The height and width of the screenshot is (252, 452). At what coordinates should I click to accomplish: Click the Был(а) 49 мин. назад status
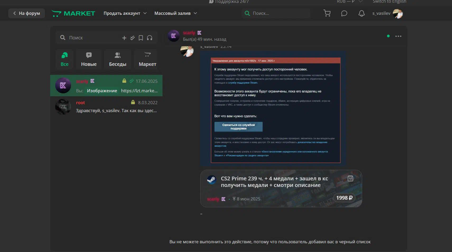[x=204, y=39]
